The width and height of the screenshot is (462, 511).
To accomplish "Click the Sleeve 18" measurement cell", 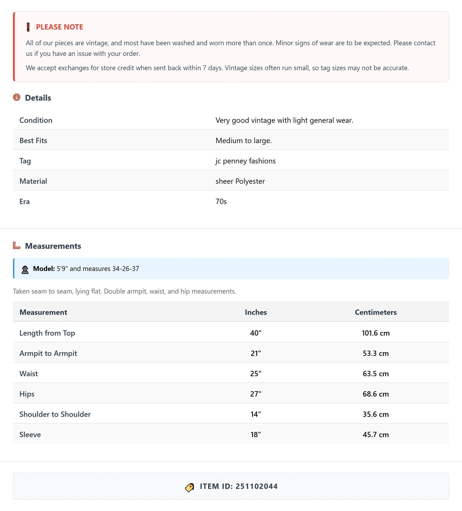I will pos(256,434).
